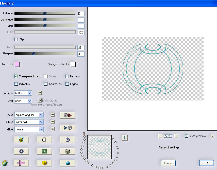Enable the Indicatrix checkbox

point(16,84)
